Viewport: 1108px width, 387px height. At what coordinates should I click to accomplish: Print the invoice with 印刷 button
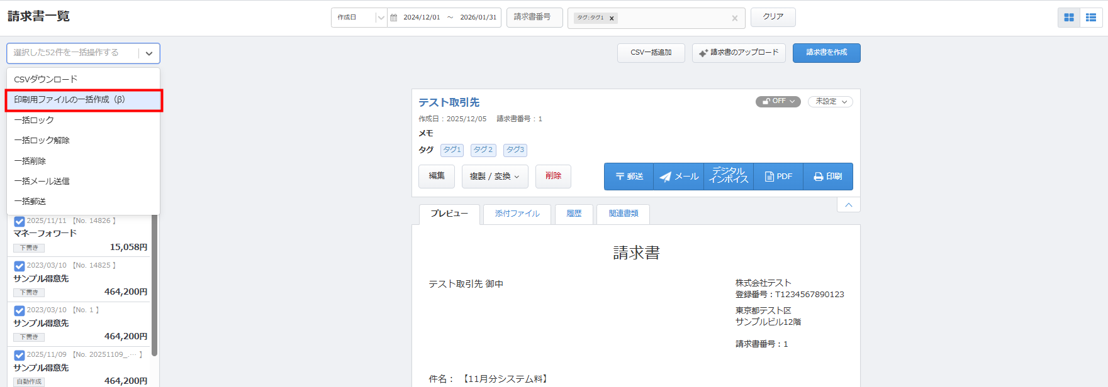pos(828,177)
